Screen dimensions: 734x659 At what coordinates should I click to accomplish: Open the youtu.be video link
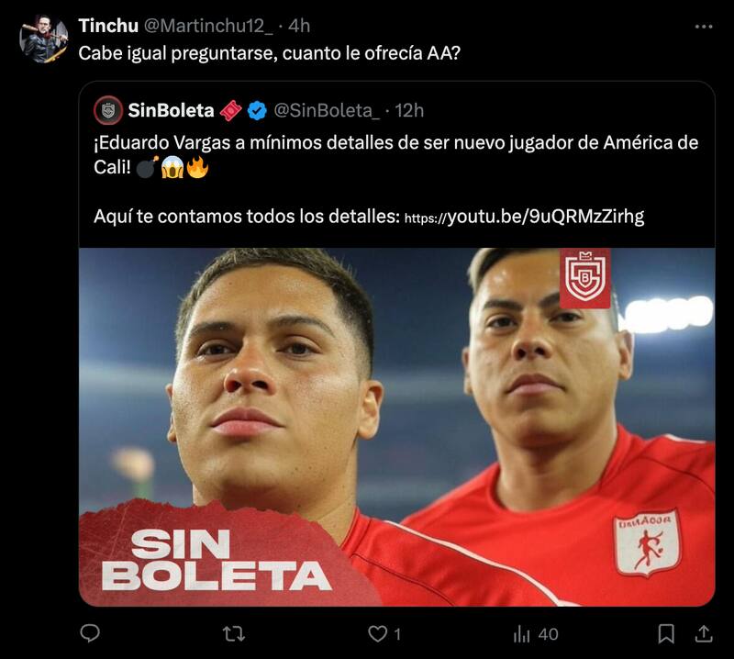(x=524, y=217)
